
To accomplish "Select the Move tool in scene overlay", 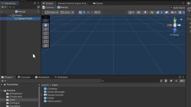I will tap(46, 29).
